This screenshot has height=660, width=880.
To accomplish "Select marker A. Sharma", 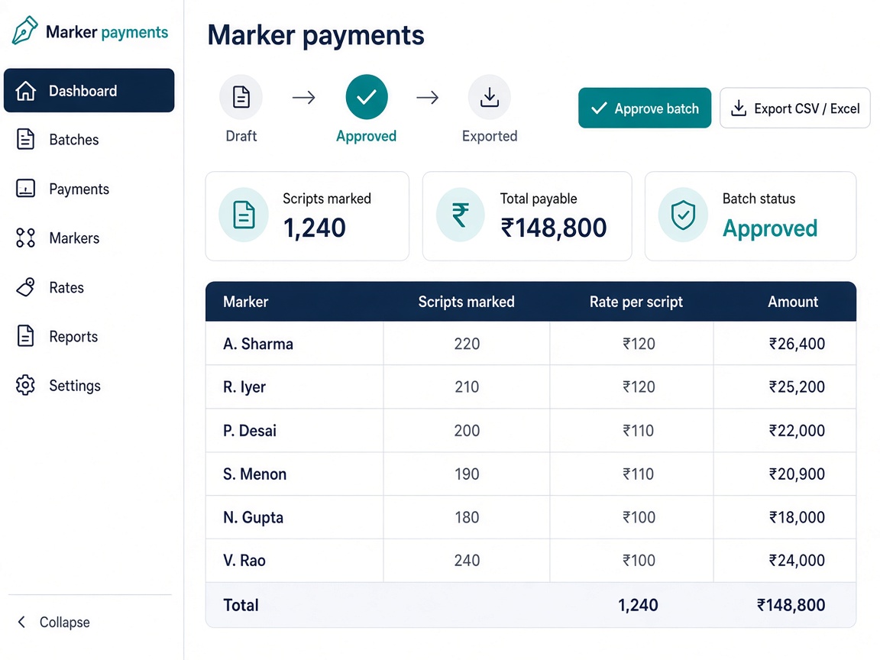I will point(258,344).
